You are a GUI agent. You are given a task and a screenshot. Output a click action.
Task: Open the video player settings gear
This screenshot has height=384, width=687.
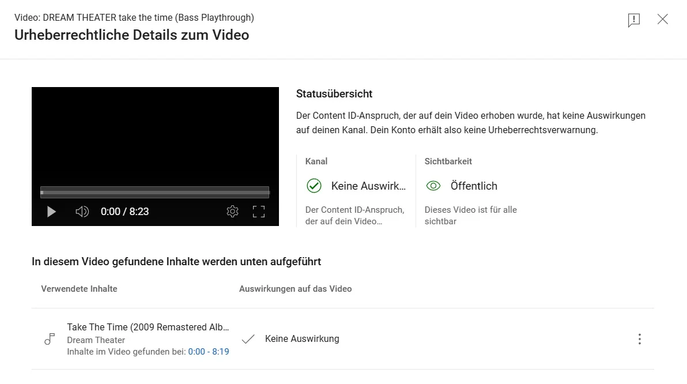pos(232,212)
